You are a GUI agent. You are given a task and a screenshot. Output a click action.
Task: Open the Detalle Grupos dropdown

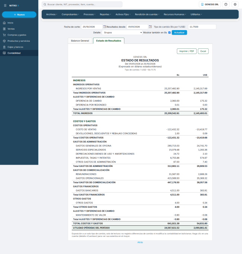click(122, 32)
